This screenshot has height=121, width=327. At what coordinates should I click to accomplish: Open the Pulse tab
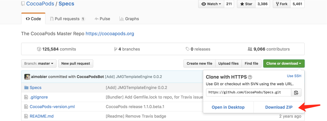point(102,19)
